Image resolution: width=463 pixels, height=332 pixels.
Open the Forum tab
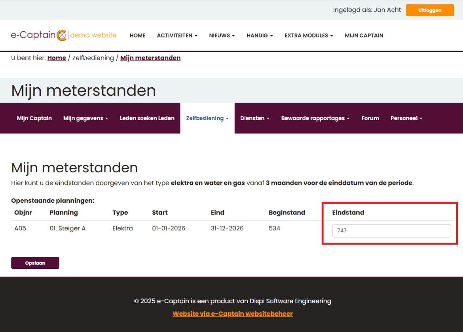click(370, 118)
